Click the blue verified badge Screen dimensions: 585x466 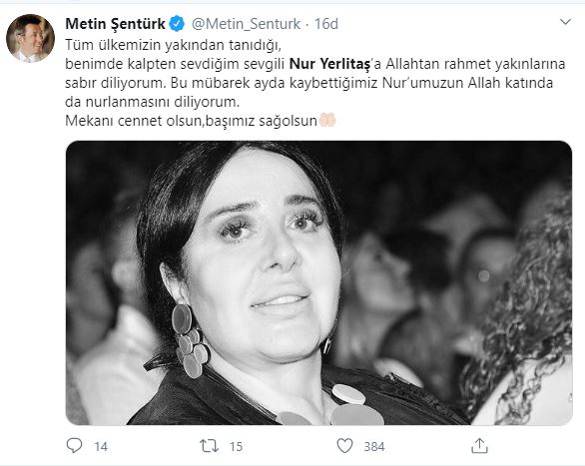point(177,24)
